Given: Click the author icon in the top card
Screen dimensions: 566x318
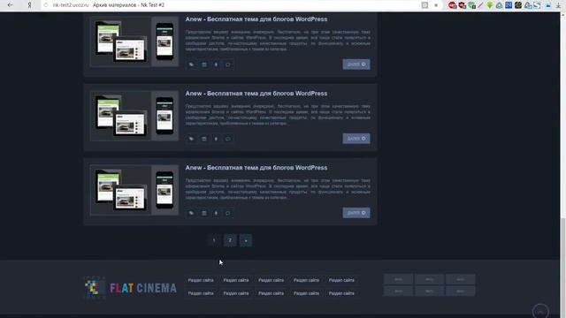Looking at the screenshot, I should [216, 64].
